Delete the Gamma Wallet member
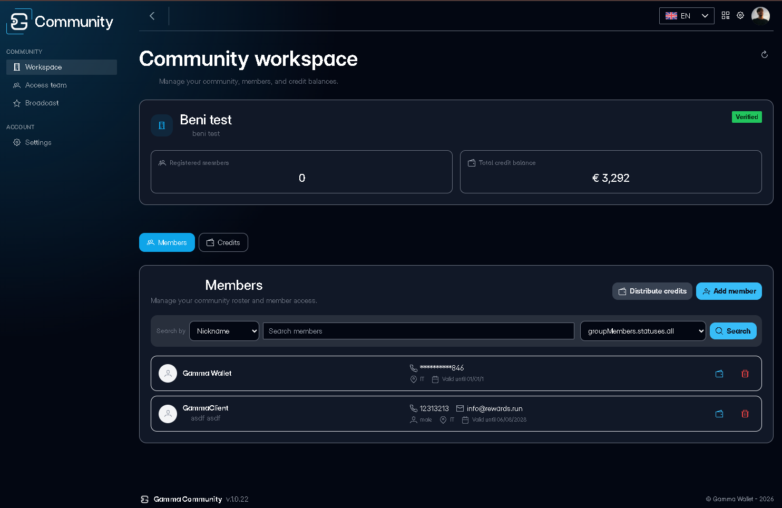Screen dimensions: 782x508 pos(745,374)
